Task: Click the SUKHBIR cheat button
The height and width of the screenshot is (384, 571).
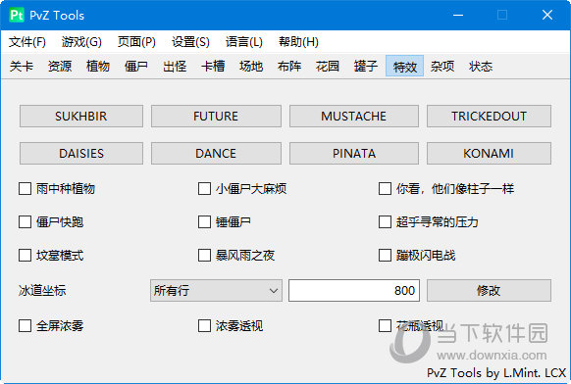Action: [81, 116]
